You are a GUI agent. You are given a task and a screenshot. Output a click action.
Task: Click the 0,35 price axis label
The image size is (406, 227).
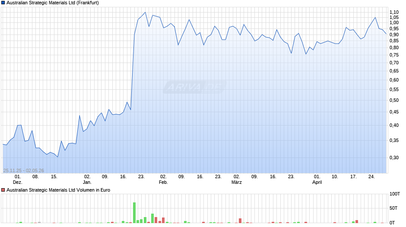click(394, 141)
